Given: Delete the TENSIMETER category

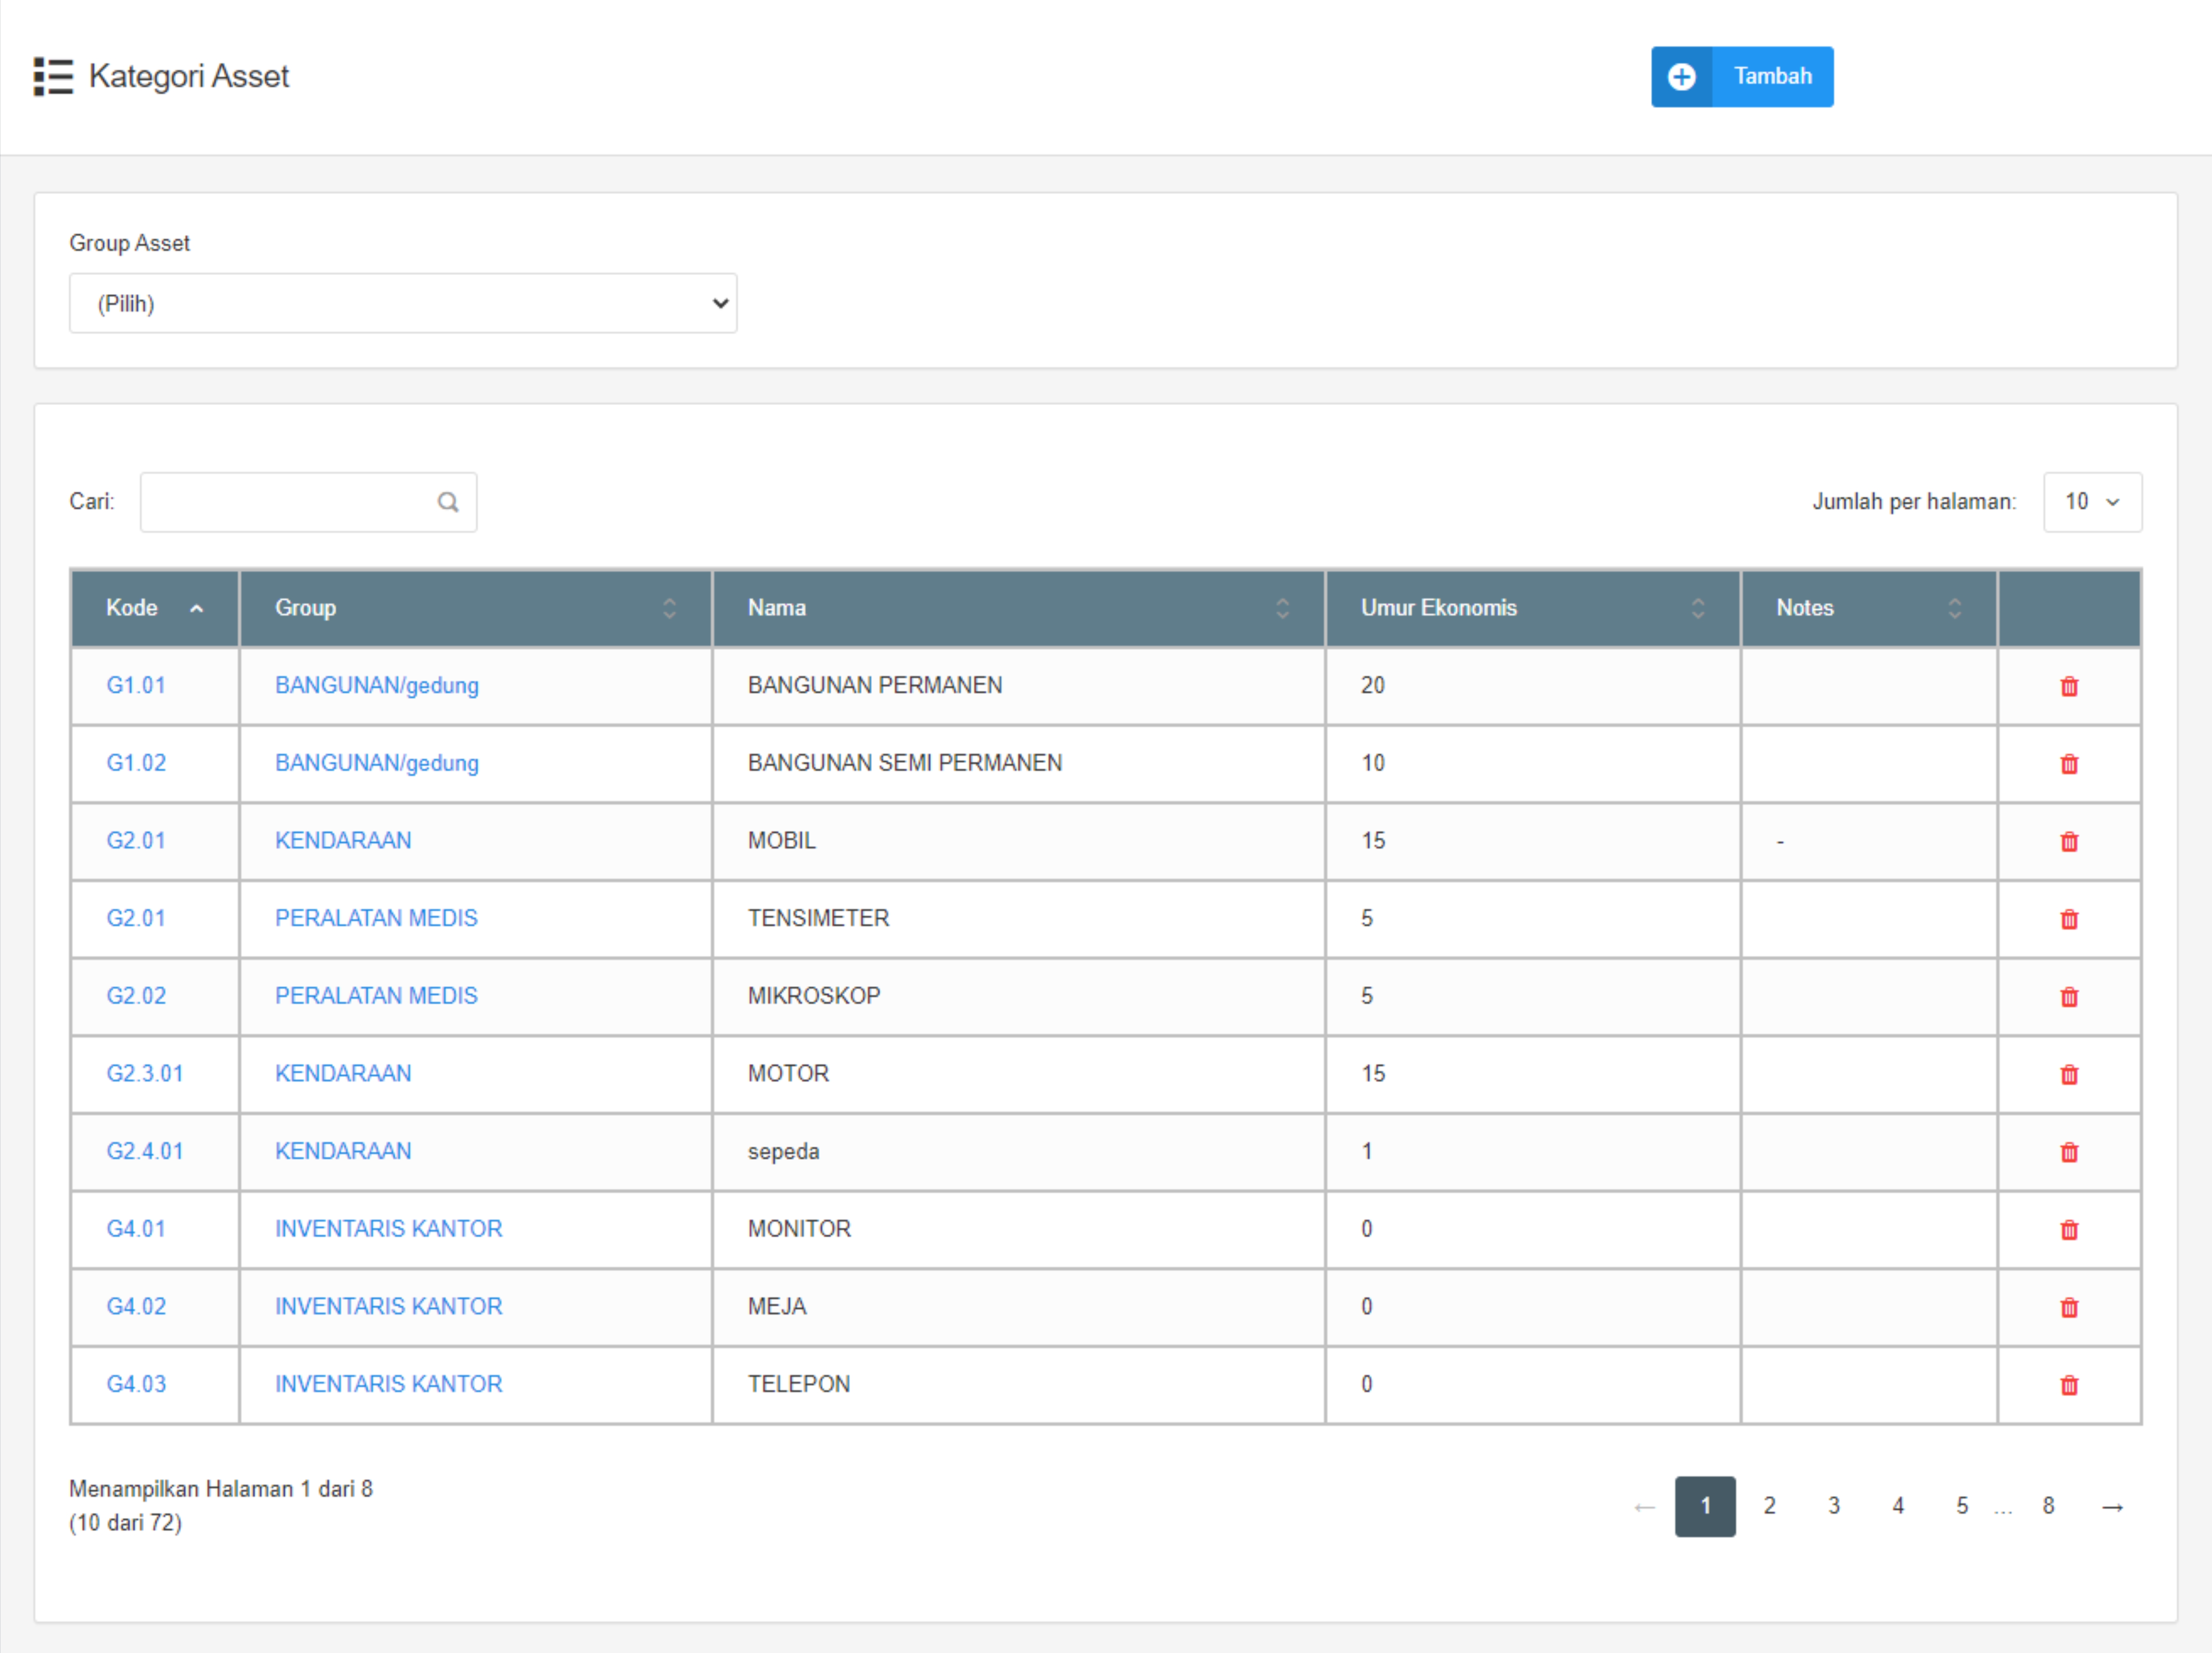Looking at the screenshot, I should [x=2069, y=919].
